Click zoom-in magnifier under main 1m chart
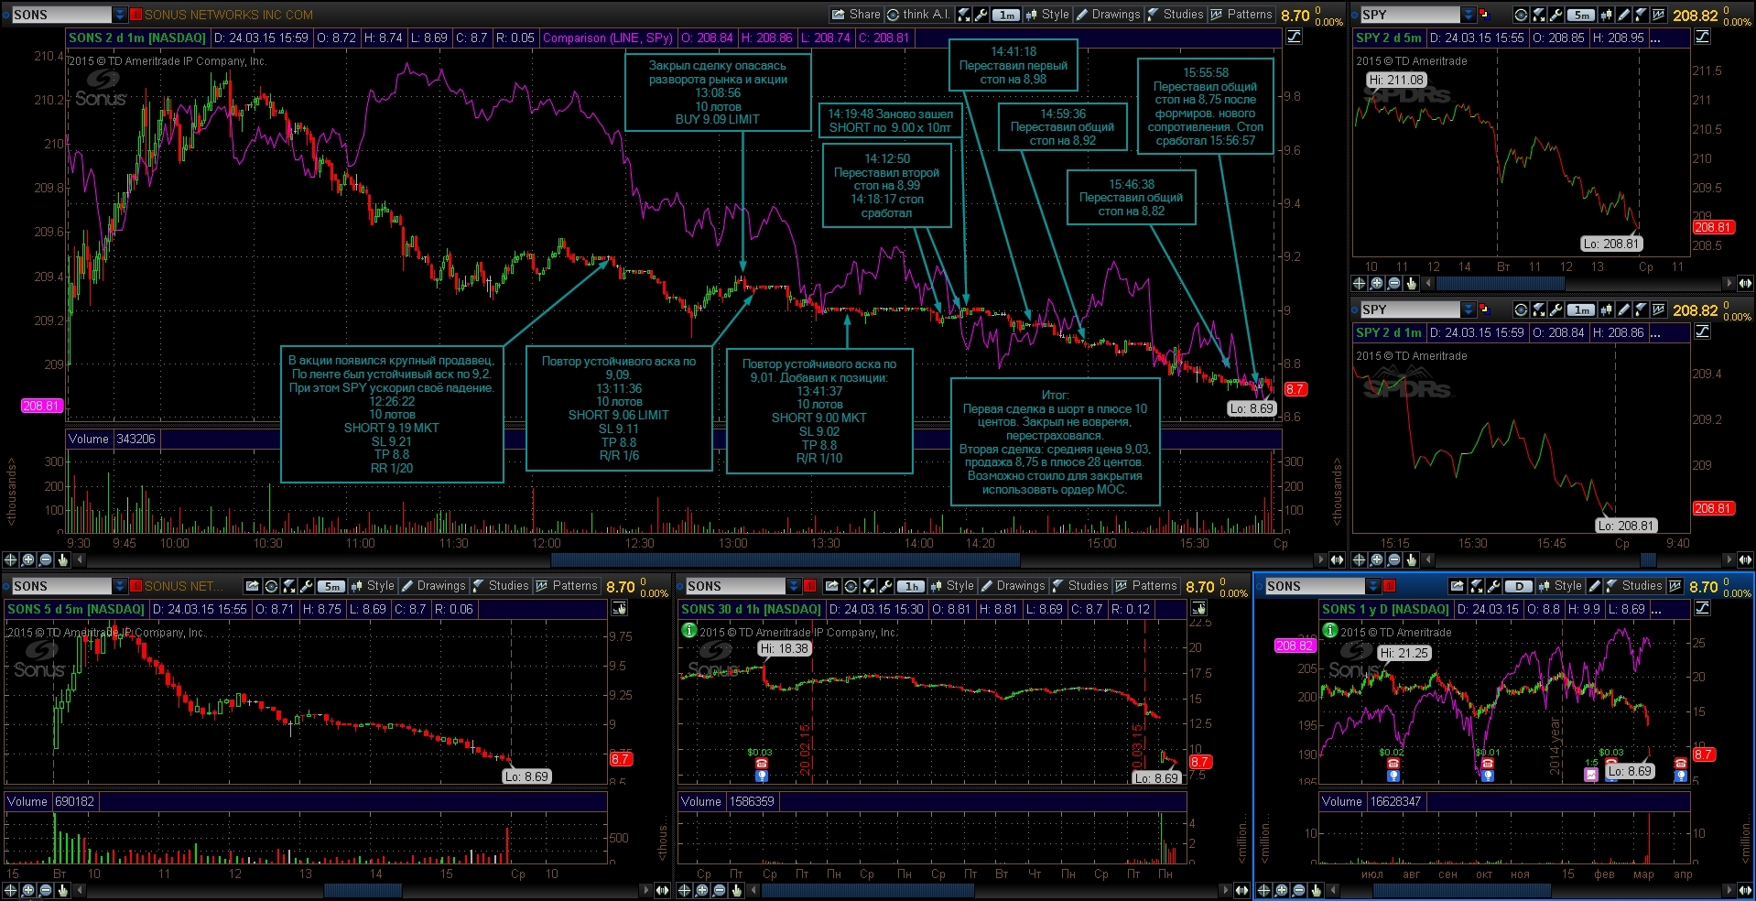 (28, 559)
